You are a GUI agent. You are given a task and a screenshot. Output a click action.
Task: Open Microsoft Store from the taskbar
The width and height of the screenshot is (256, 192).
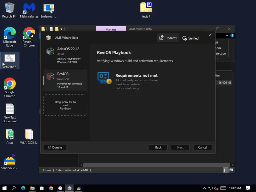click(x=42, y=188)
